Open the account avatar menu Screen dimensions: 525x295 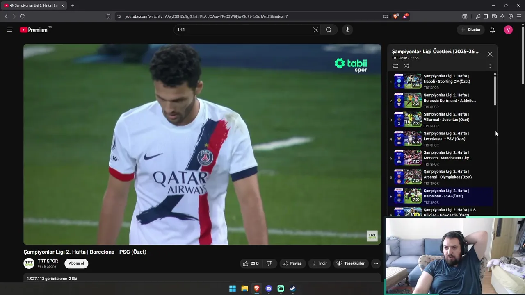click(508, 29)
